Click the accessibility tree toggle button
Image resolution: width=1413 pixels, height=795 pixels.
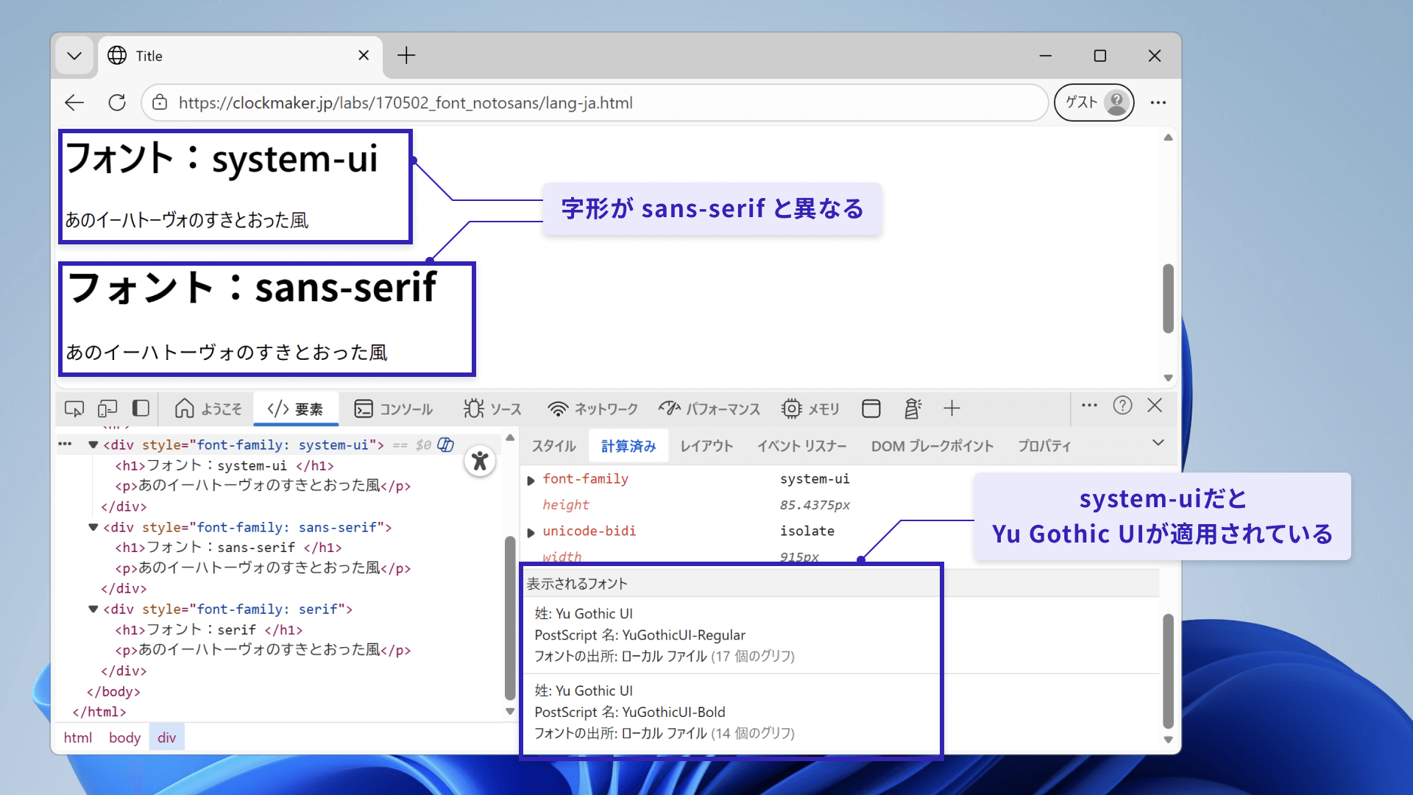(x=480, y=462)
